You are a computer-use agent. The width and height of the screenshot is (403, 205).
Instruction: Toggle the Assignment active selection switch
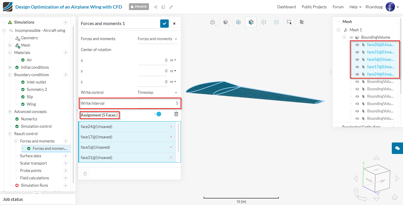coord(158,114)
